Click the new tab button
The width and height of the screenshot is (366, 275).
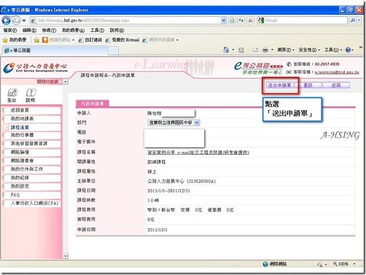coord(114,51)
